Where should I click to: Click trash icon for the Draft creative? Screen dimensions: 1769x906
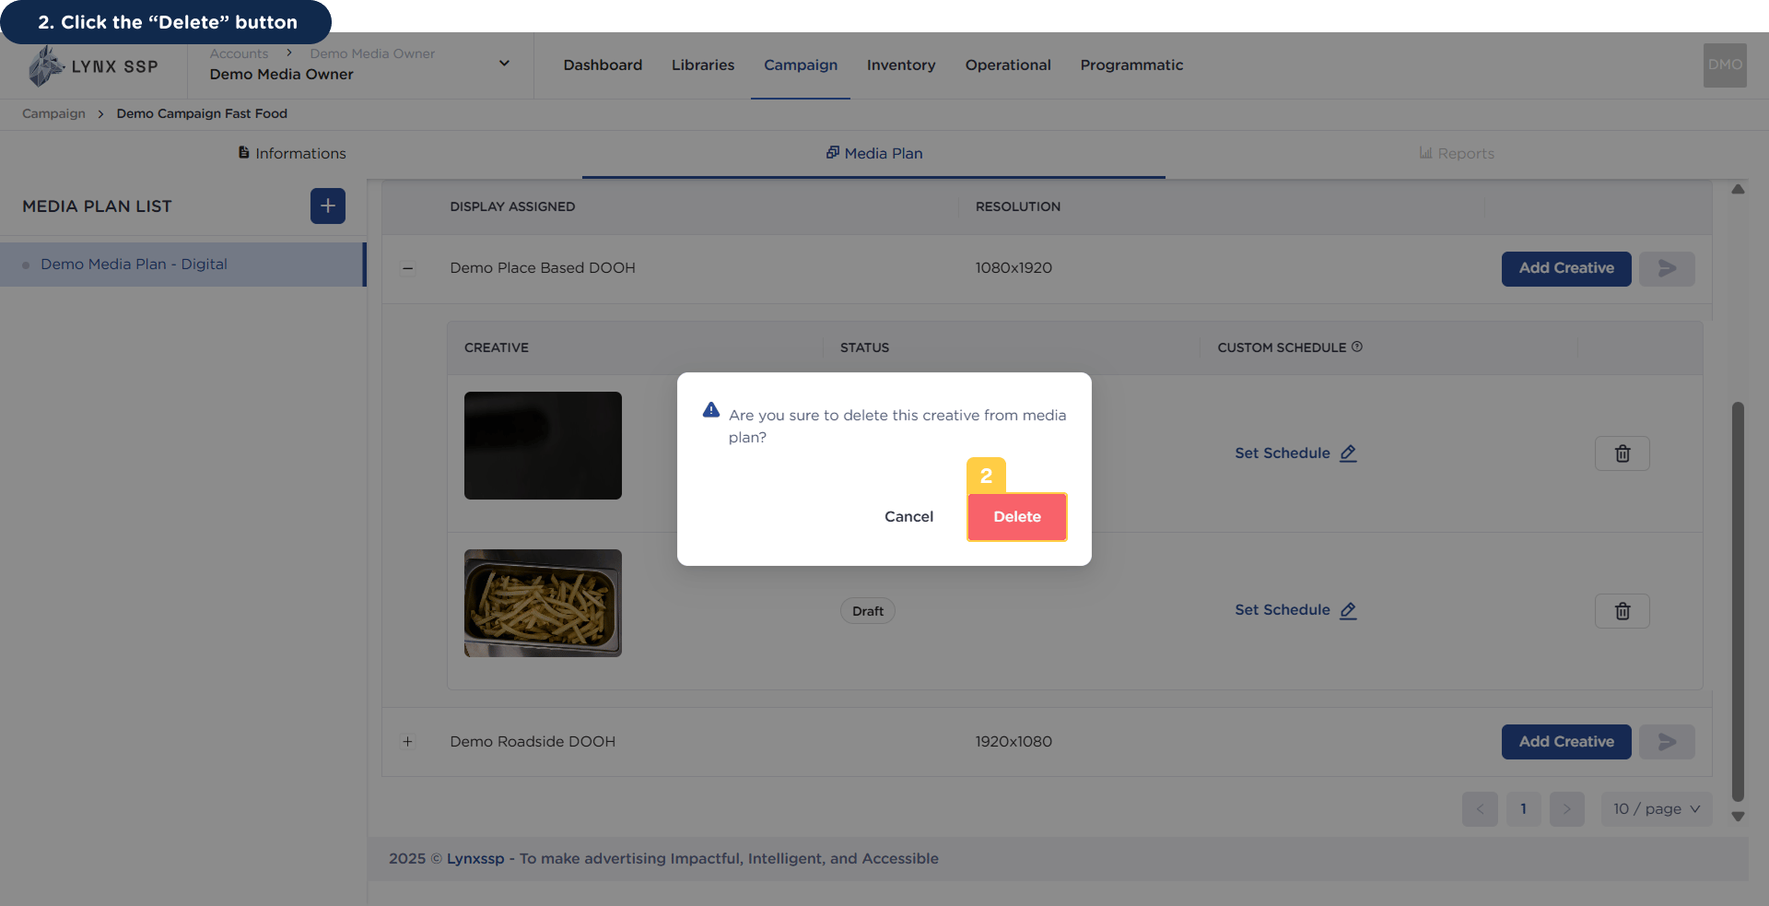(x=1623, y=611)
